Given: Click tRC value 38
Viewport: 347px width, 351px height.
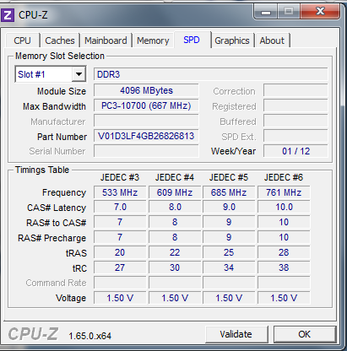Looking at the screenshot, I should pos(284,267).
